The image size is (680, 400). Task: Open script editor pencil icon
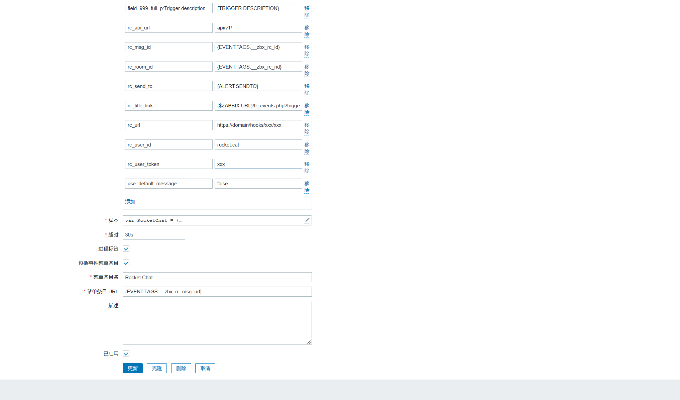tap(307, 220)
